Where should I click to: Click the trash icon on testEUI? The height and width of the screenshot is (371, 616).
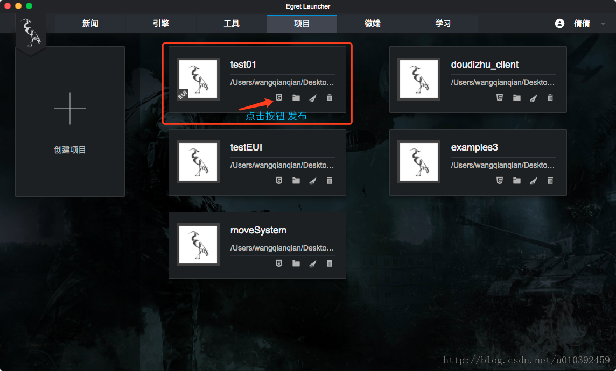coord(330,181)
